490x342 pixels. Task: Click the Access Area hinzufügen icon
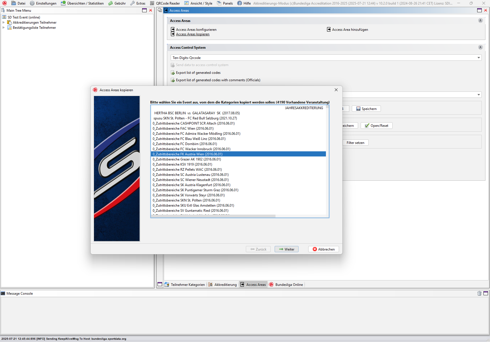329,29
